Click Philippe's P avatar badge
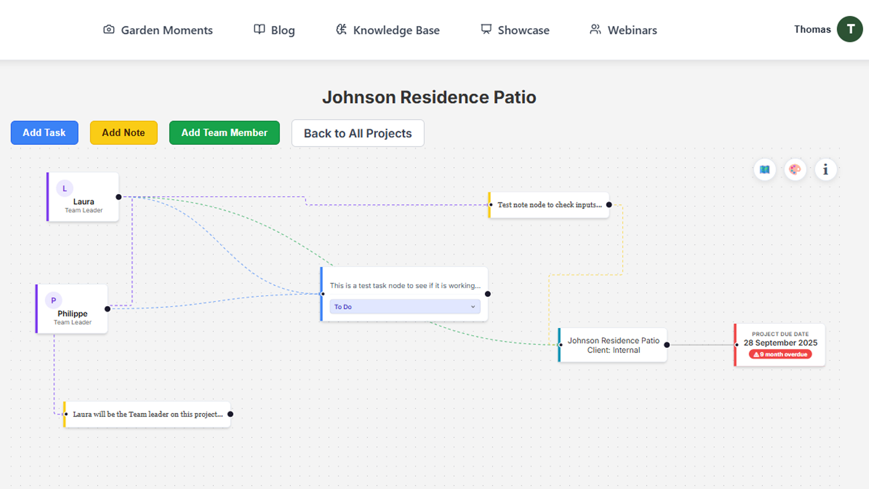Screen dimensions: 869x489 pyautogui.click(x=53, y=300)
